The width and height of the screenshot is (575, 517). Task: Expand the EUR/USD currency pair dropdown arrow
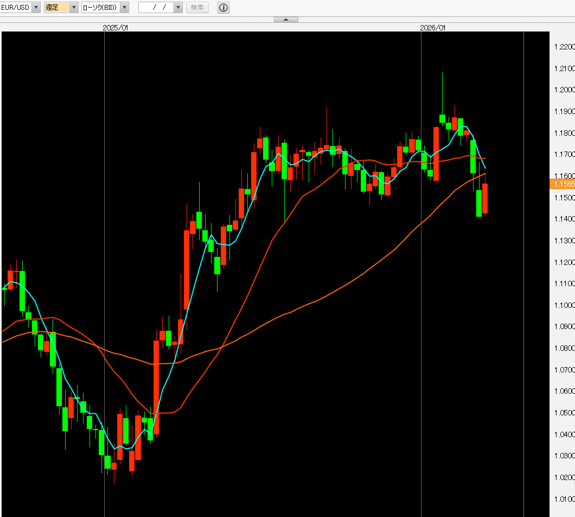(x=36, y=8)
